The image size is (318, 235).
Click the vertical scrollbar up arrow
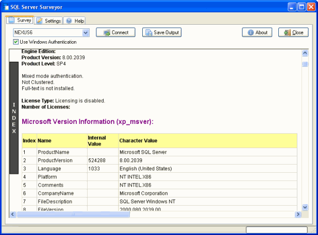point(305,53)
